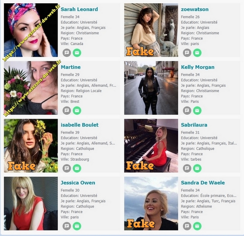
Task: Send email to Sarah Leonard via green icon
Action: [77, 53]
